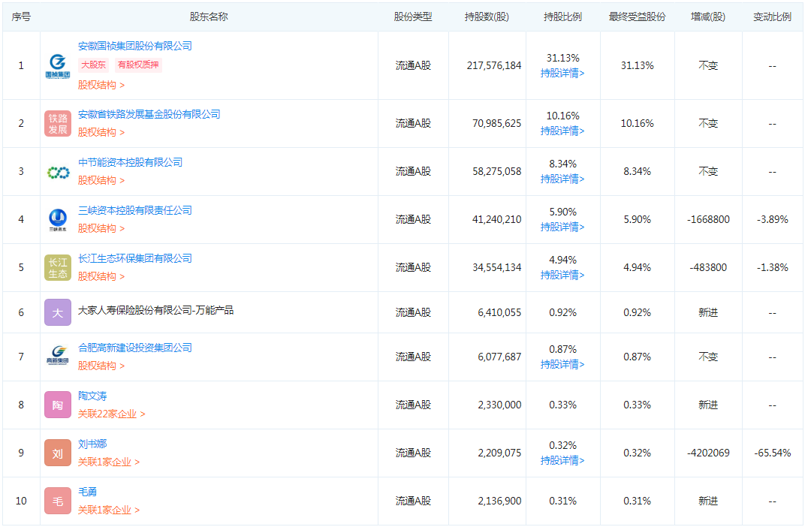The width and height of the screenshot is (808, 530).
Task: Select 大家人寿保险股份有限公司-万能产品 name text
Action: point(155,310)
